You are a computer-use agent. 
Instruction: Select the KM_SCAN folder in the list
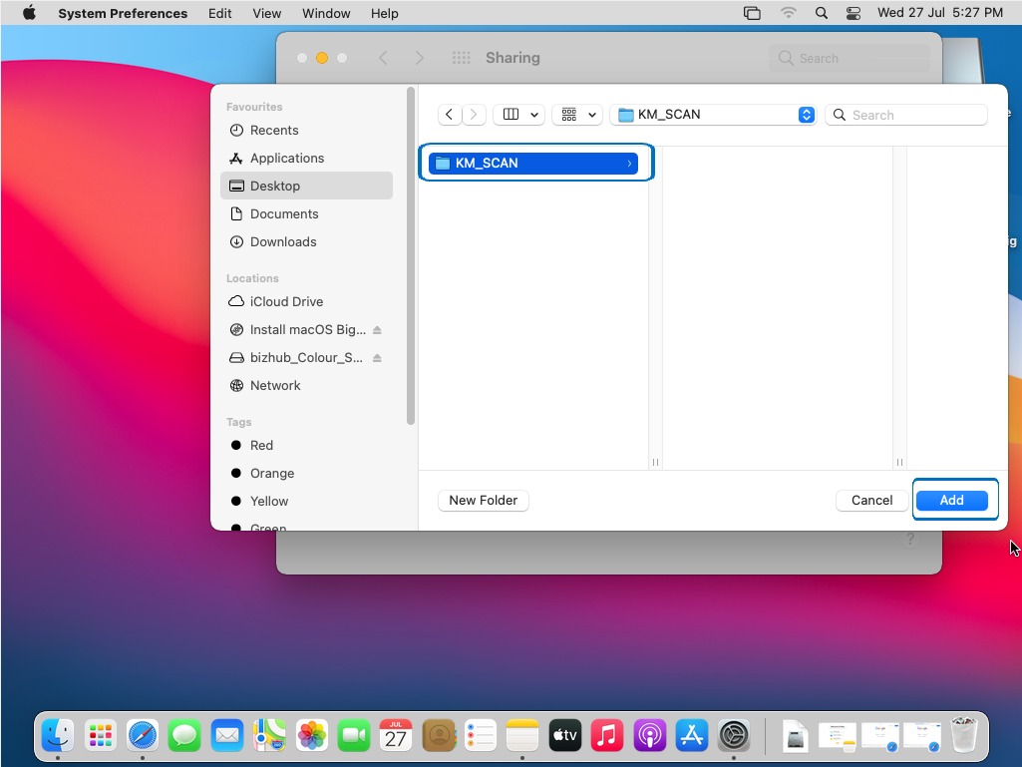coord(535,163)
